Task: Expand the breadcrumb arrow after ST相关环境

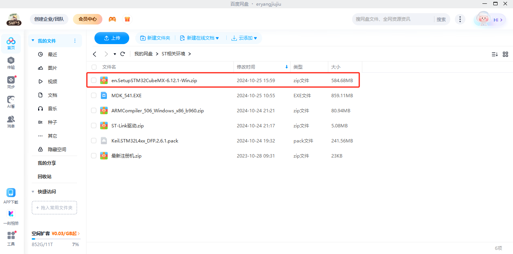Action: coord(190,54)
